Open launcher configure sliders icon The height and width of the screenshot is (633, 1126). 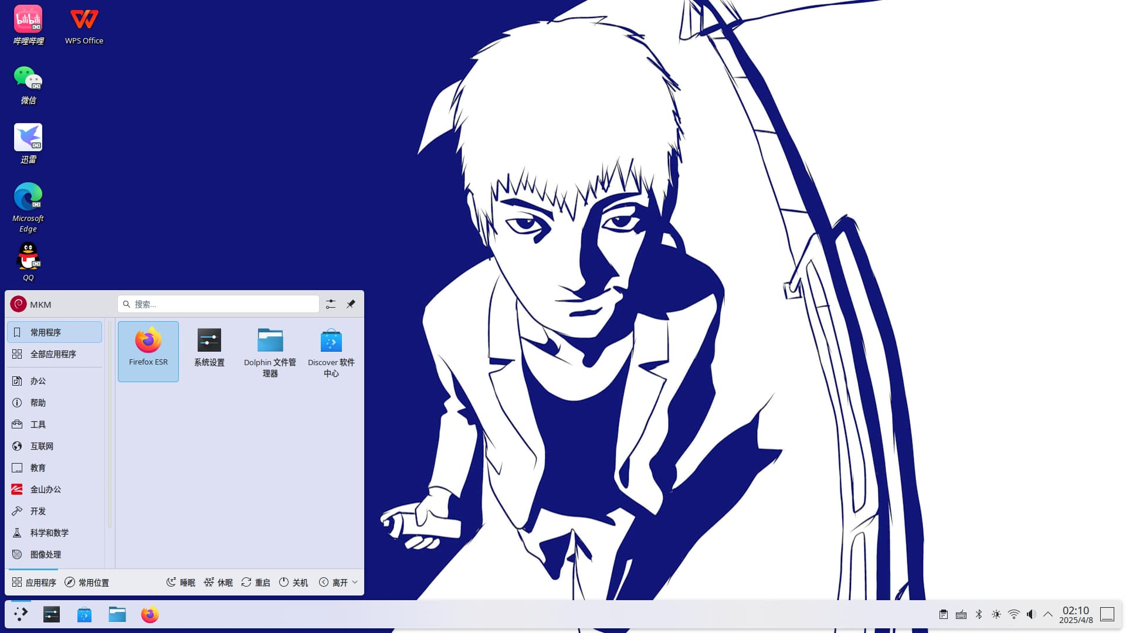[331, 304]
